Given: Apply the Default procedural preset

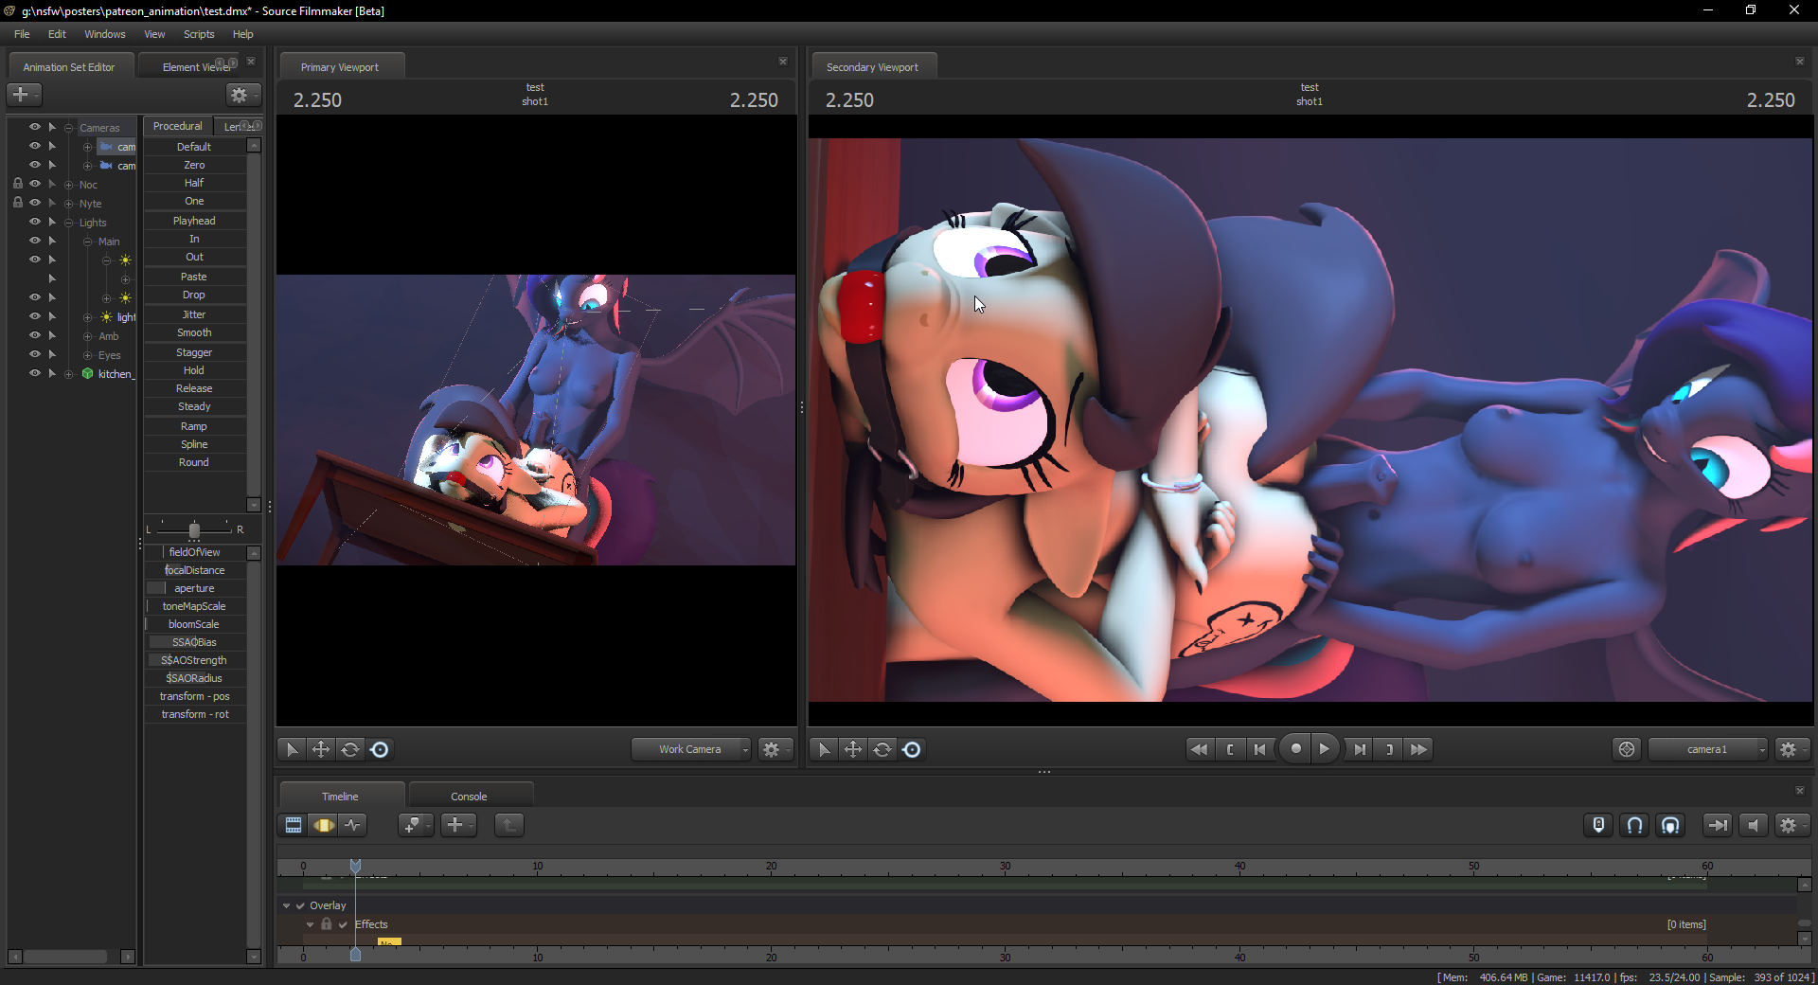Looking at the screenshot, I should coord(194,147).
